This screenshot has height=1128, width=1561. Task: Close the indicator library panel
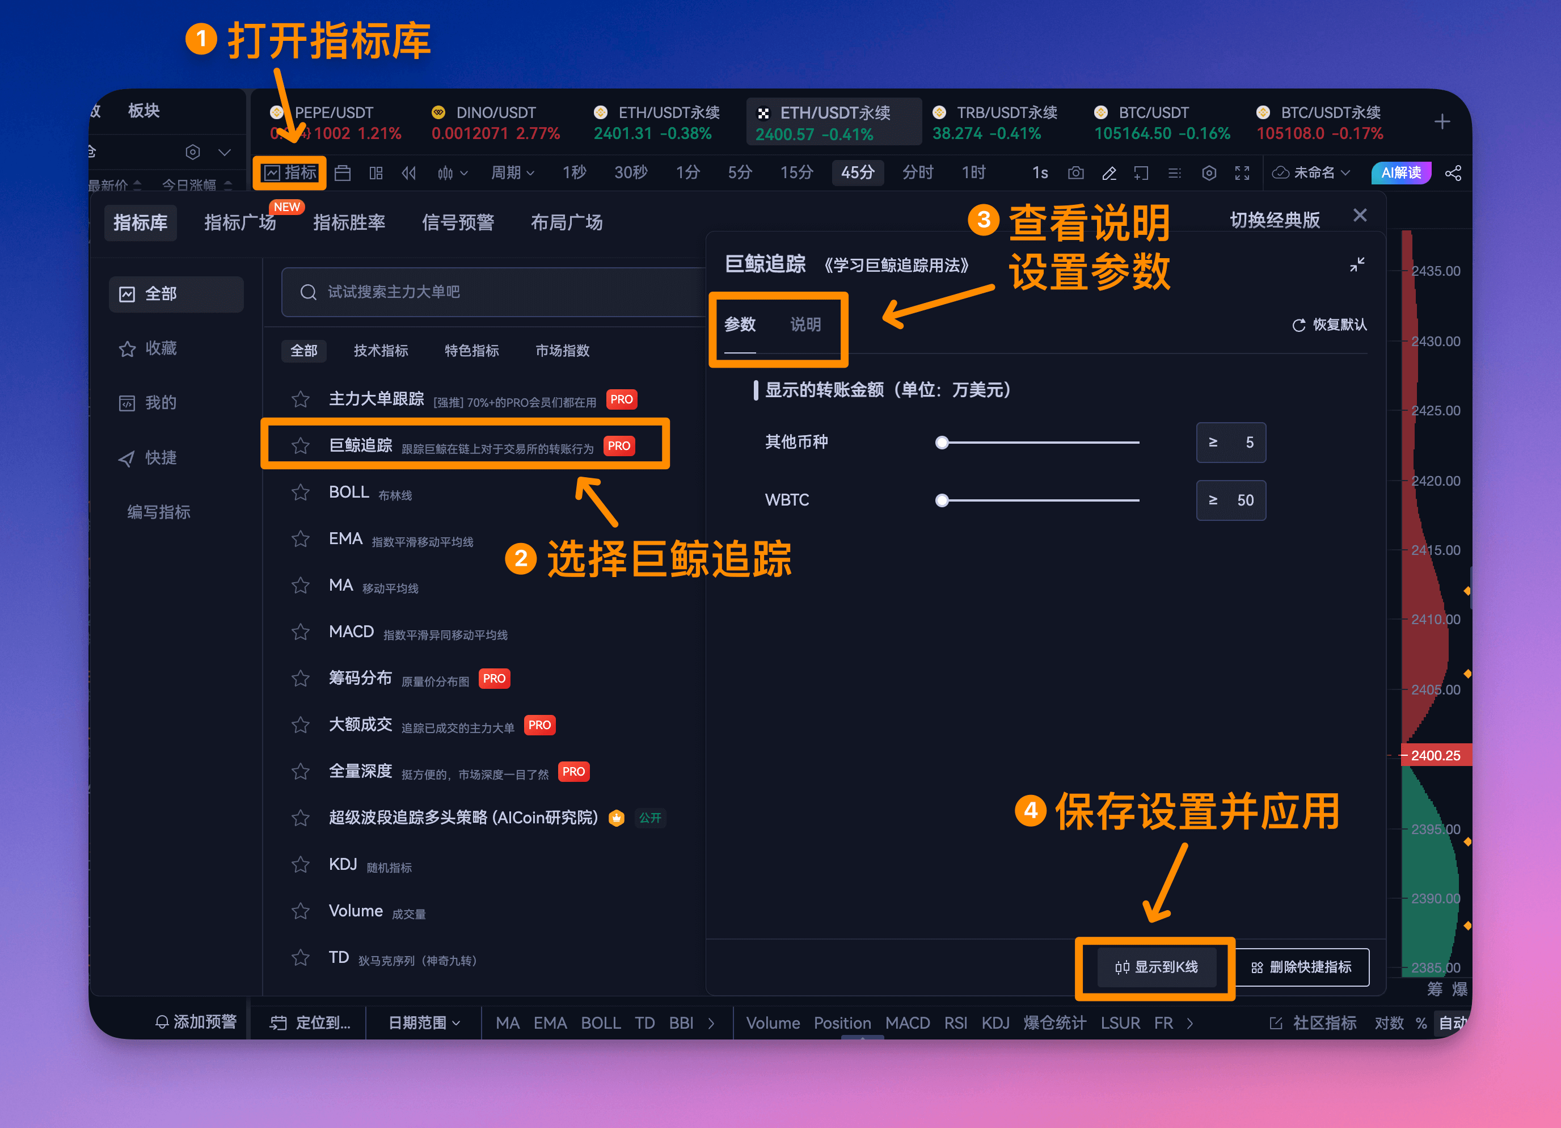(x=1360, y=215)
